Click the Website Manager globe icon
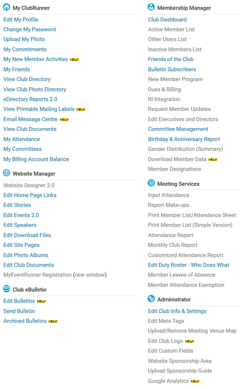 (7, 173)
